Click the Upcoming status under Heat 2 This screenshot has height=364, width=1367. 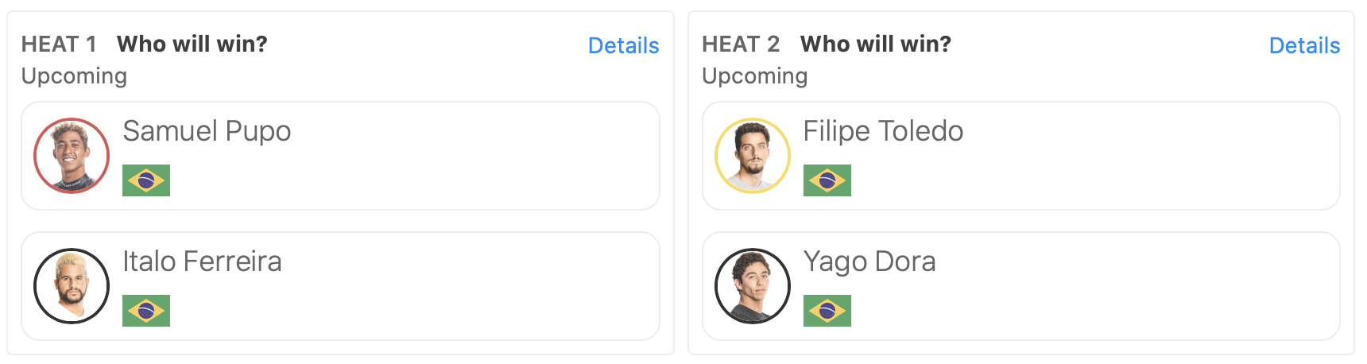pos(755,76)
